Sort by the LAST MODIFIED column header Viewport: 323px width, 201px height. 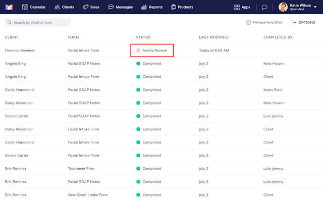pyautogui.click(x=213, y=37)
